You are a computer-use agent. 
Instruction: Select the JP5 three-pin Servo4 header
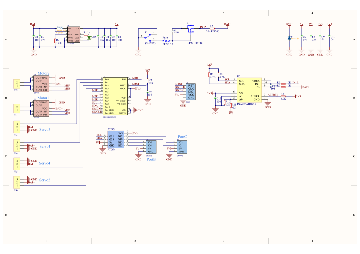(17, 164)
